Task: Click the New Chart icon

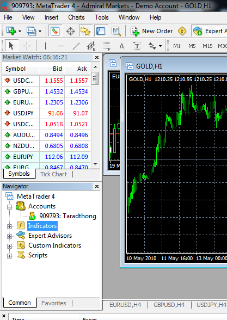Action: click(11, 31)
